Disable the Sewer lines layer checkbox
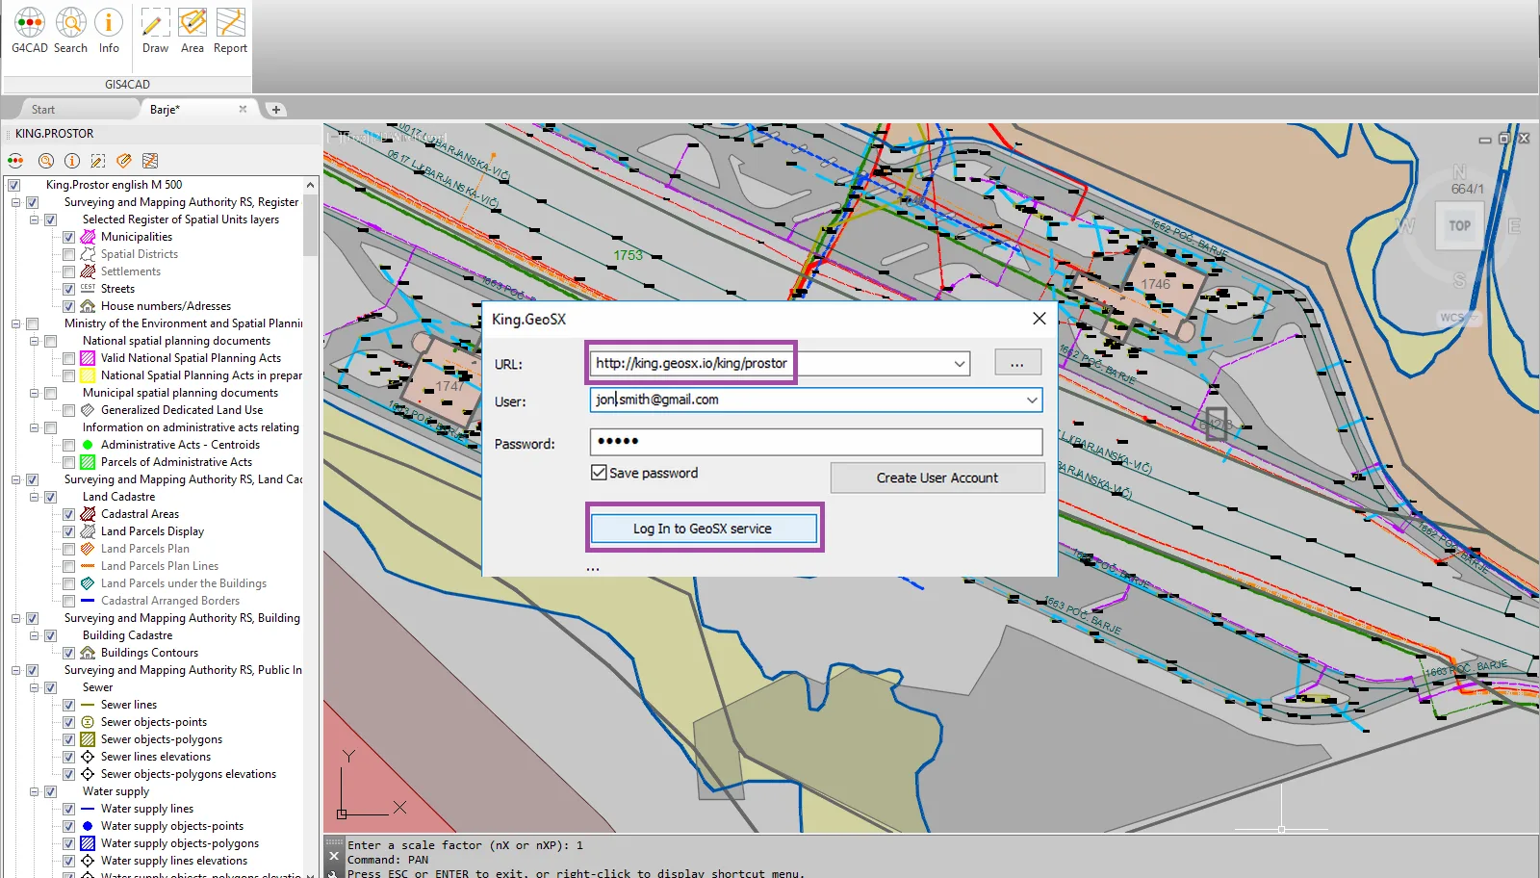 click(x=68, y=705)
